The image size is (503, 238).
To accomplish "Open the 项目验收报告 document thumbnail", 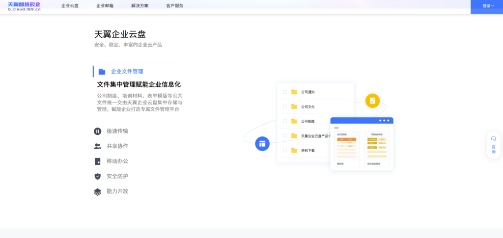I will pos(377,149).
